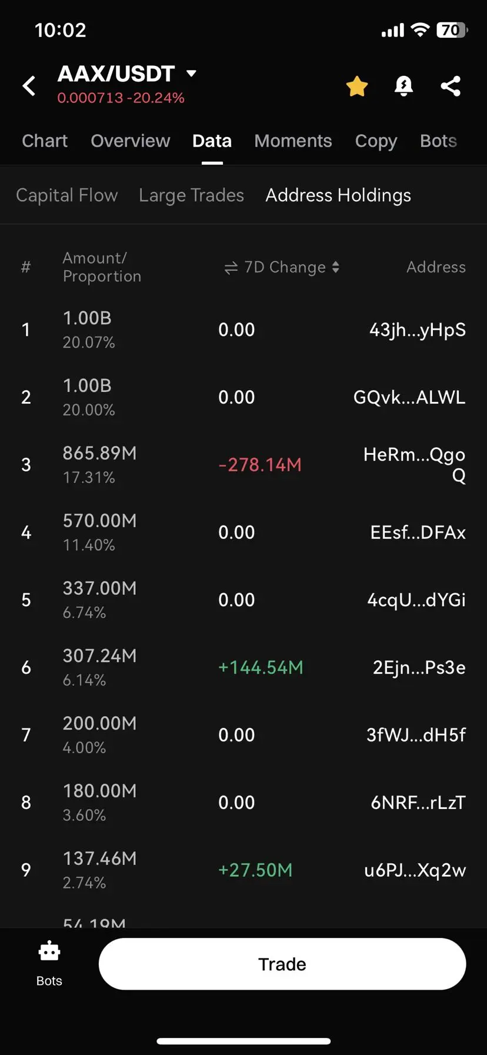Screen dimensions: 487x1055
Task: Select the Moments tab
Action: (x=293, y=141)
